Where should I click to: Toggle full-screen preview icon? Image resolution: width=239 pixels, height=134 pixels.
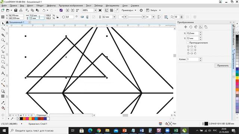click(100, 10)
